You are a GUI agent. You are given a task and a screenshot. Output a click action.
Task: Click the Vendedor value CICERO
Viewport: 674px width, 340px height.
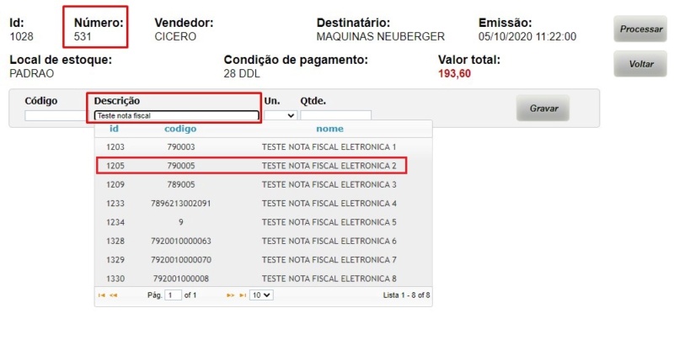pyautogui.click(x=175, y=36)
